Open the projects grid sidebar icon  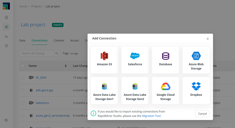[x=6, y=27]
